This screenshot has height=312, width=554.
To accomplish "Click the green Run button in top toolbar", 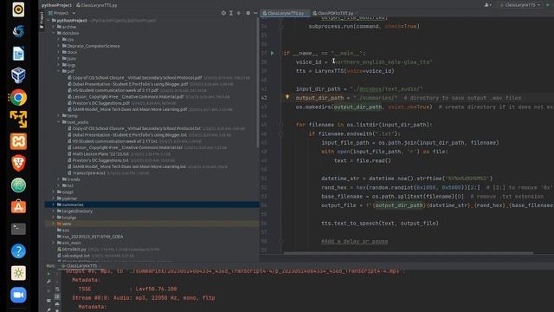I will coord(548,5).
